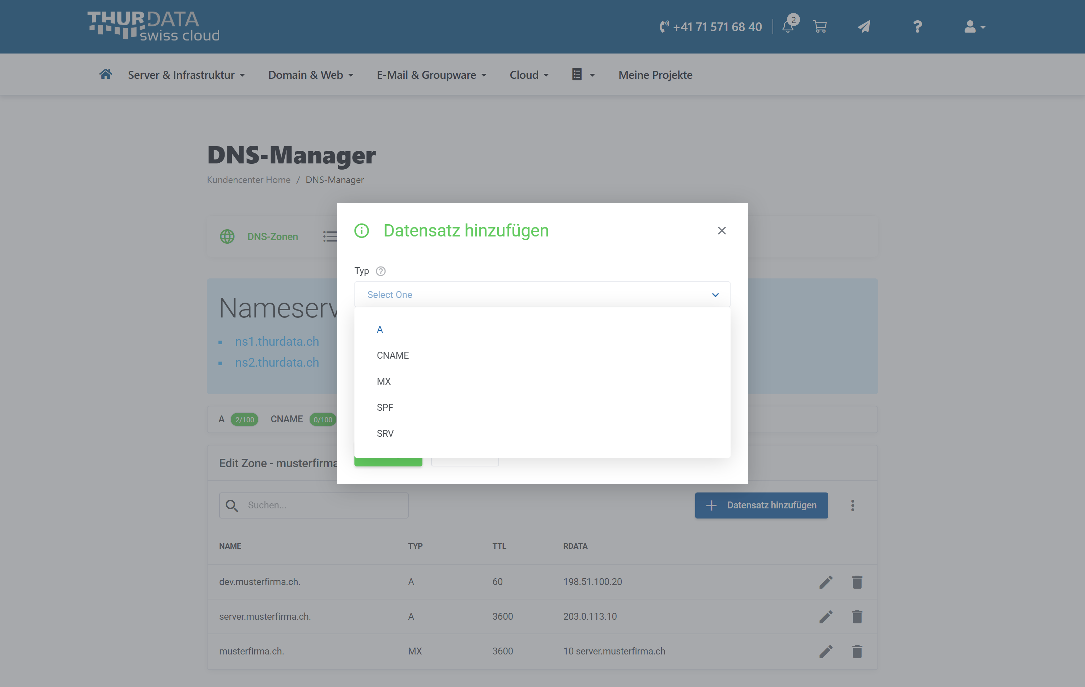The height and width of the screenshot is (687, 1085).
Task: Open the user account menu icon
Action: point(975,27)
